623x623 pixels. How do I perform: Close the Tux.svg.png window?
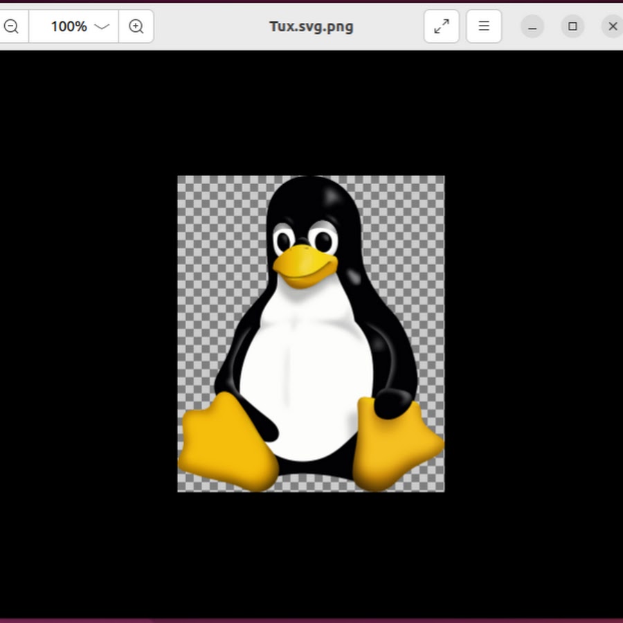coord(613,26)
